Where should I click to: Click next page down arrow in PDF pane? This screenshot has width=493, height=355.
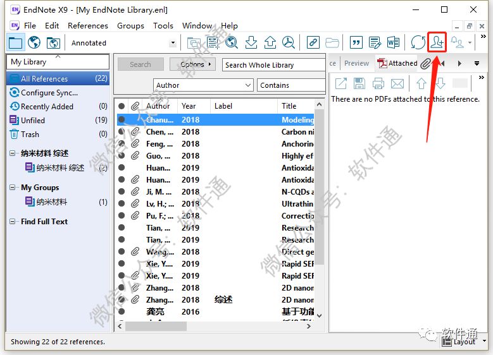[x=440, y=83]
